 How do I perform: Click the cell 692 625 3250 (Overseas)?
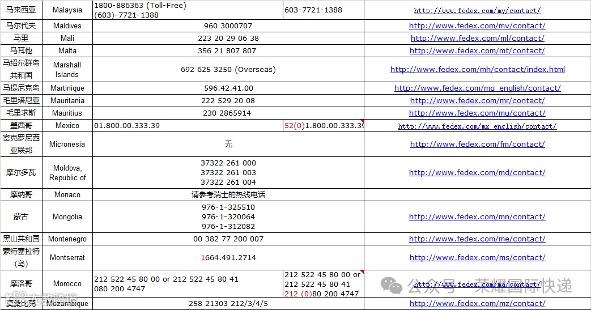click(228, 69)
